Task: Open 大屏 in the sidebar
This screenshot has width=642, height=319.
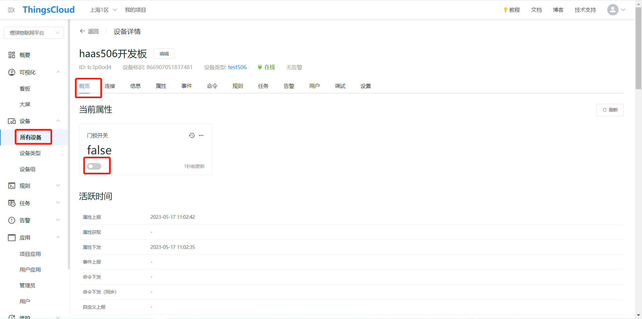Action: pyautogui.click(x=25, y=105)
